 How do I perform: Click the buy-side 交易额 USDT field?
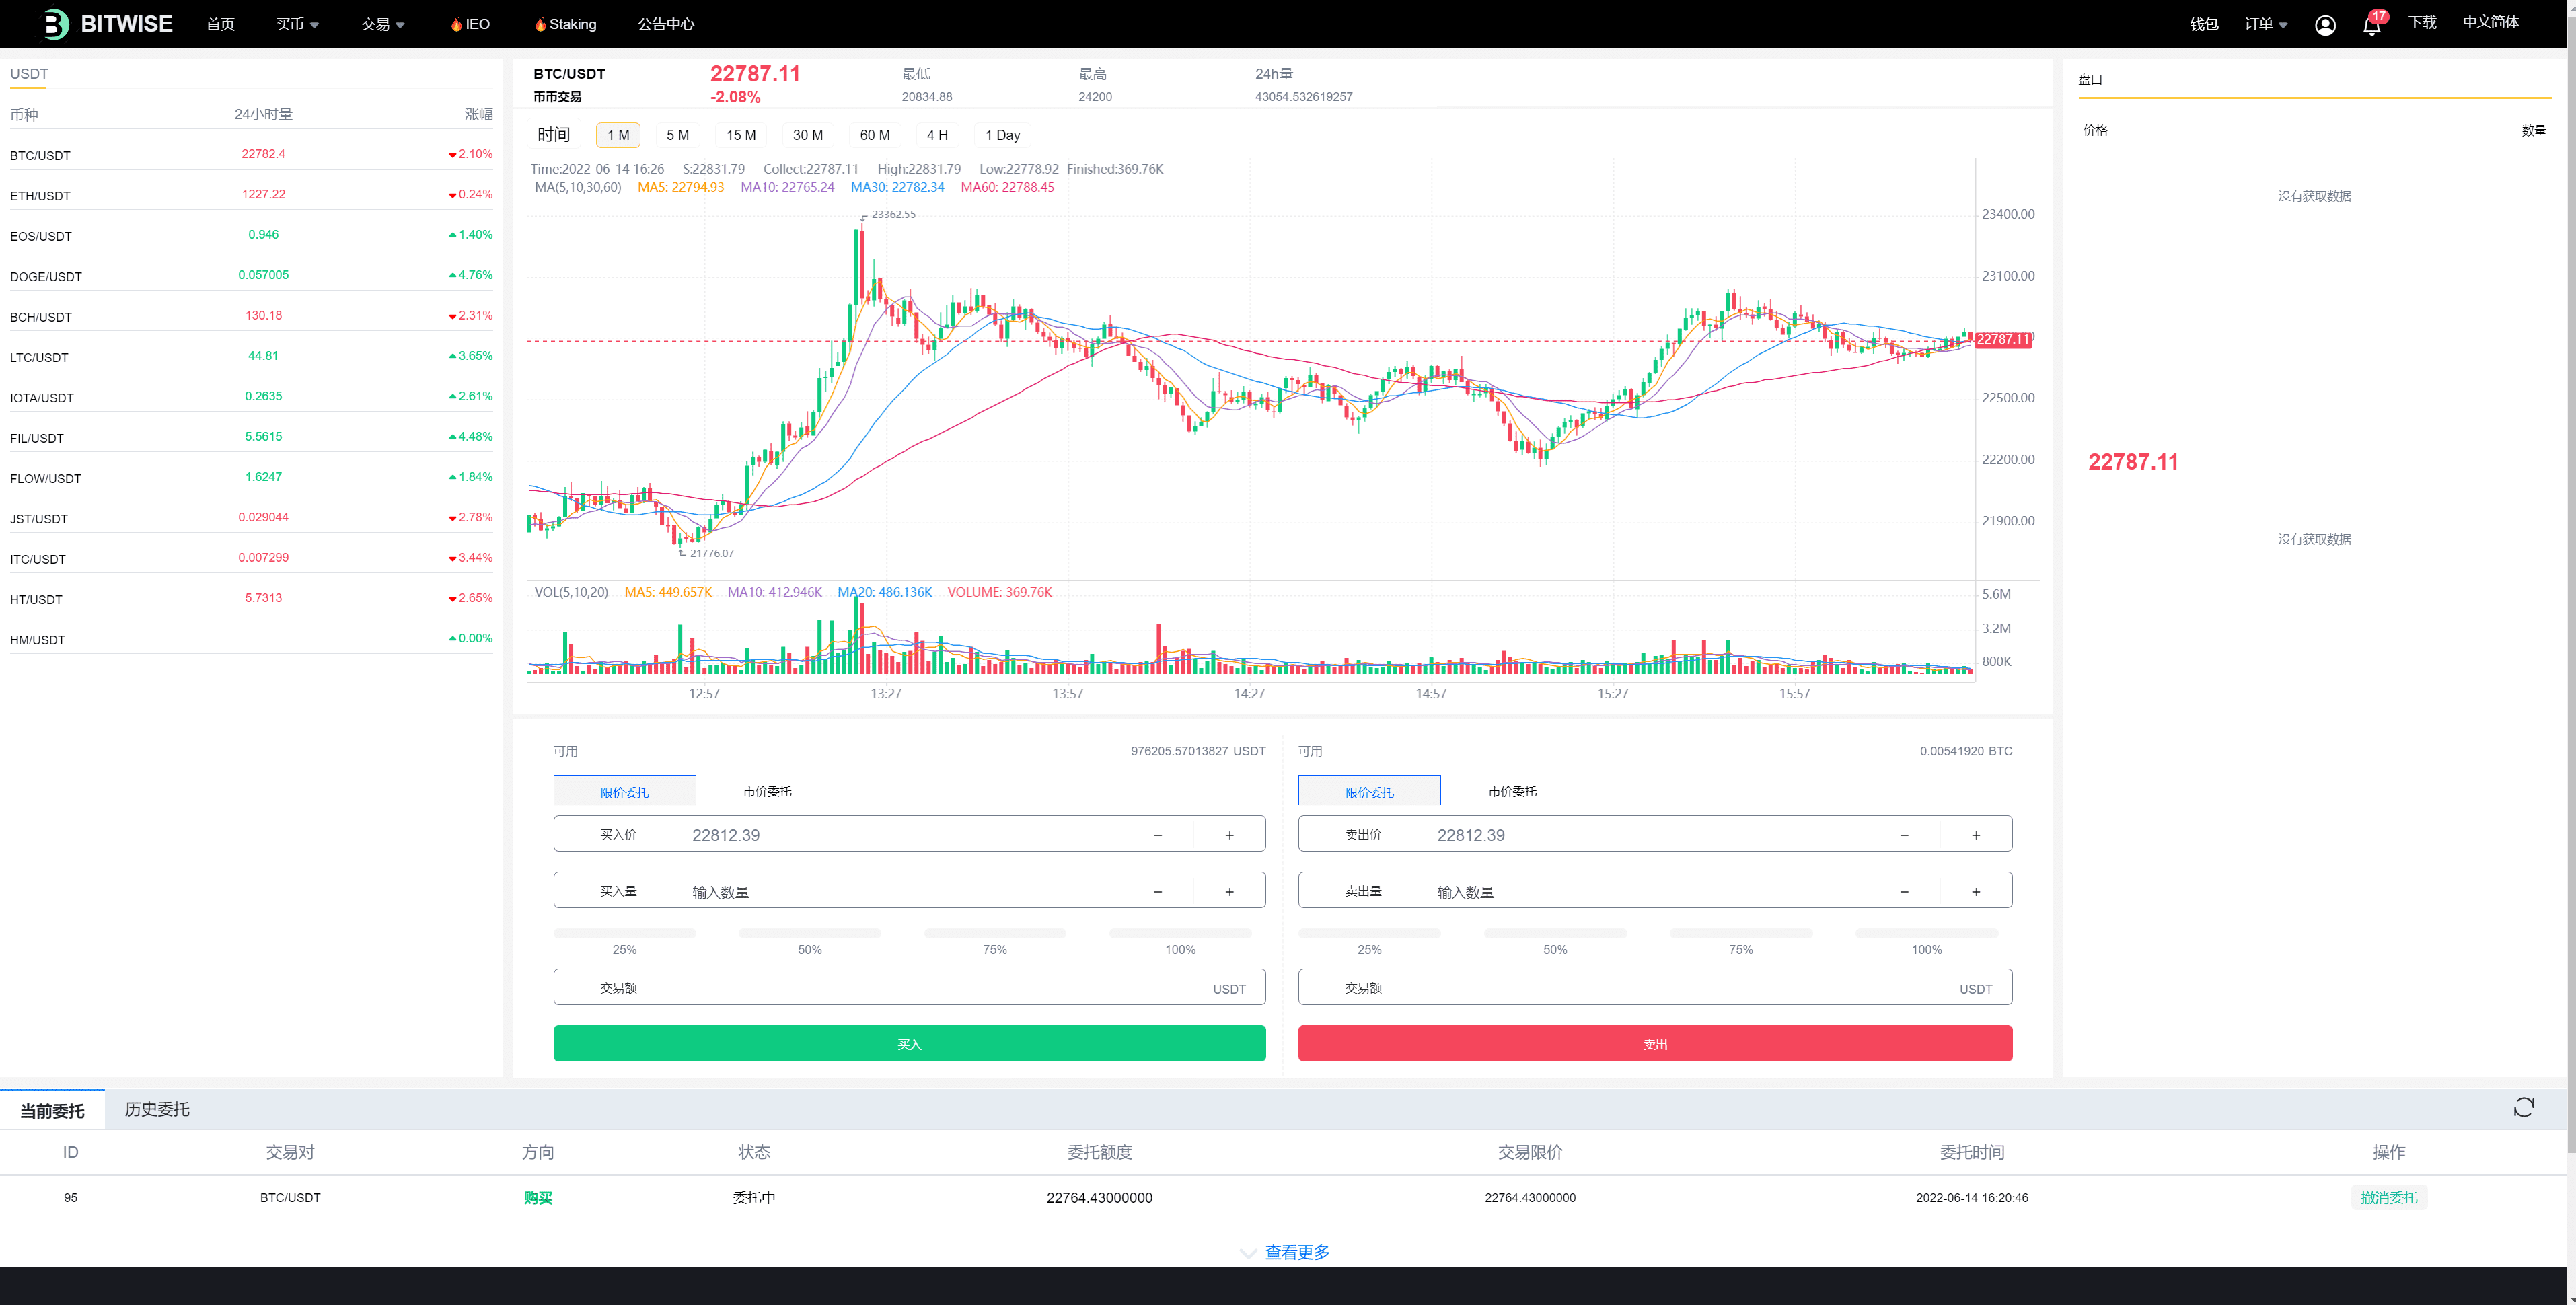(909, 987)
